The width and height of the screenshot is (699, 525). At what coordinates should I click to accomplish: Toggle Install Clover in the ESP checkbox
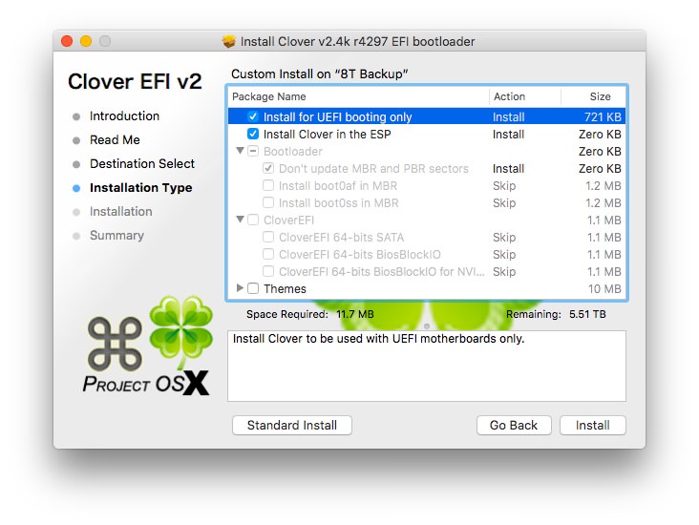[x=253, y=134]
